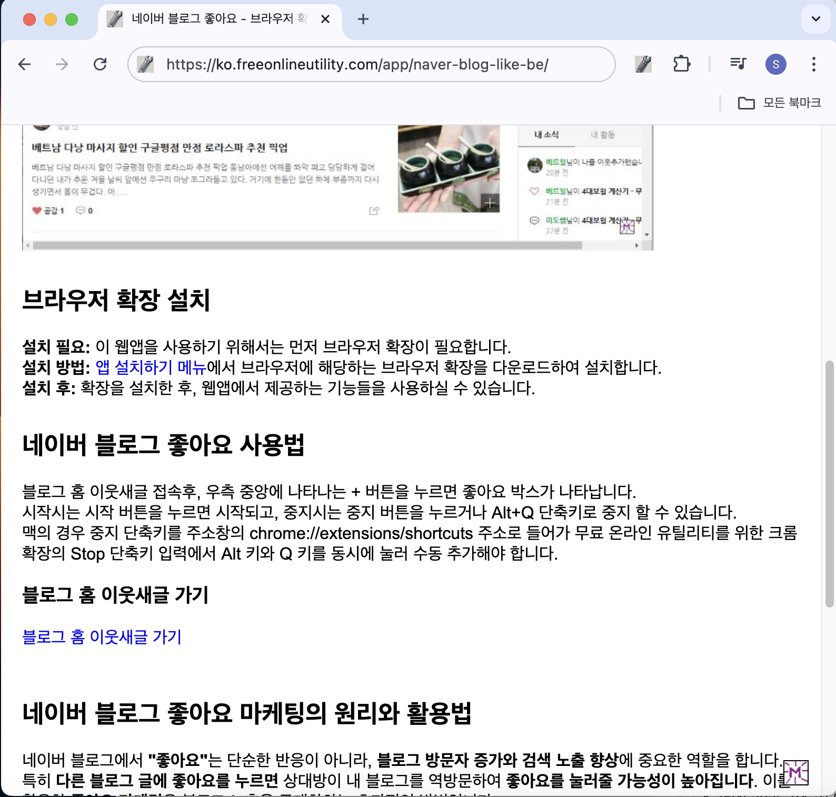Open the 블로그 홈 이웃새글 가기 link

click(102, 637)
